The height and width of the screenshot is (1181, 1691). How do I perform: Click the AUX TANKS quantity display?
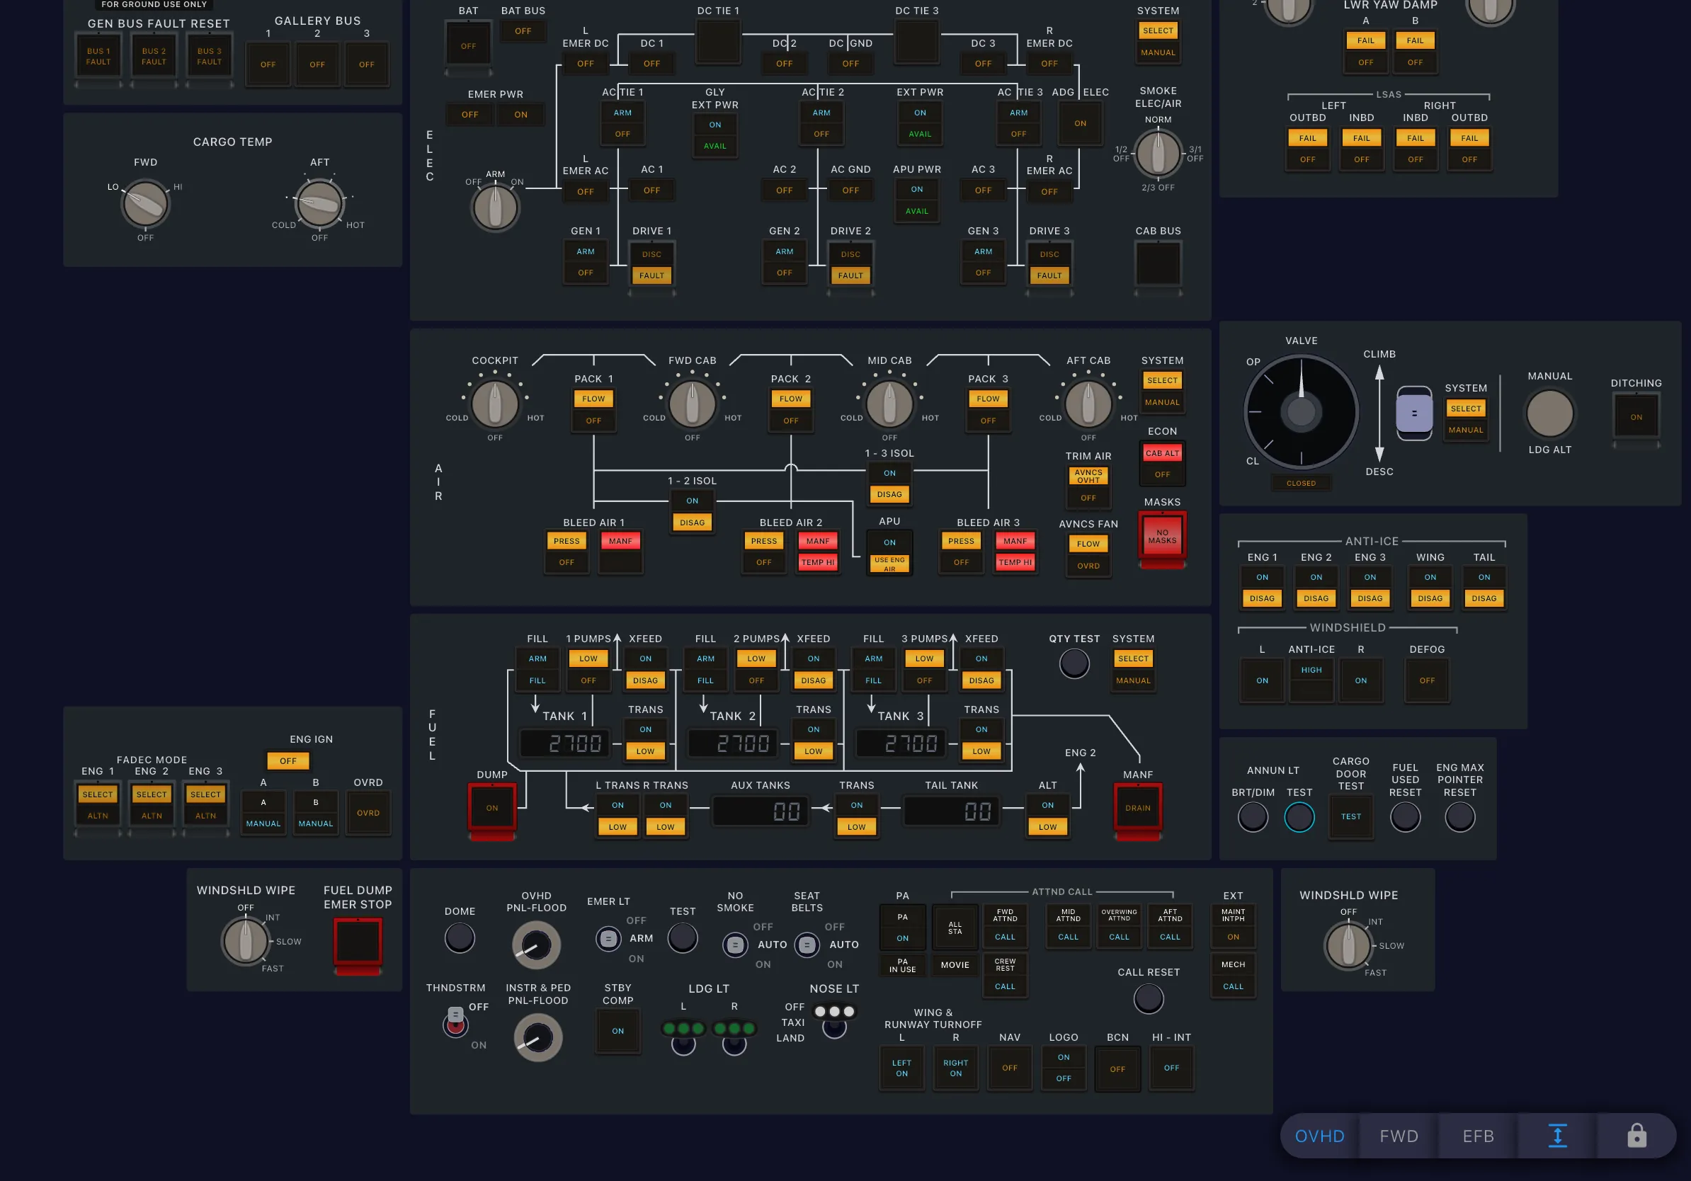coord(760,811)
